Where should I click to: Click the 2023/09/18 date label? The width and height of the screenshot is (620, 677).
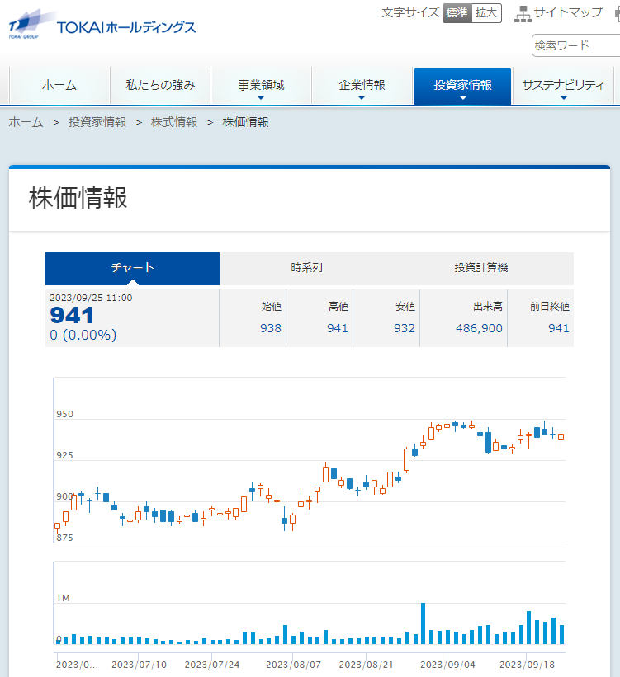[x=527, y=665]
